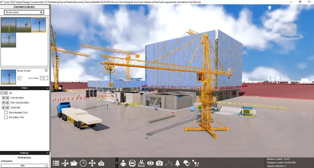Toggle the Construction filter checkbox

click(7, 98)
